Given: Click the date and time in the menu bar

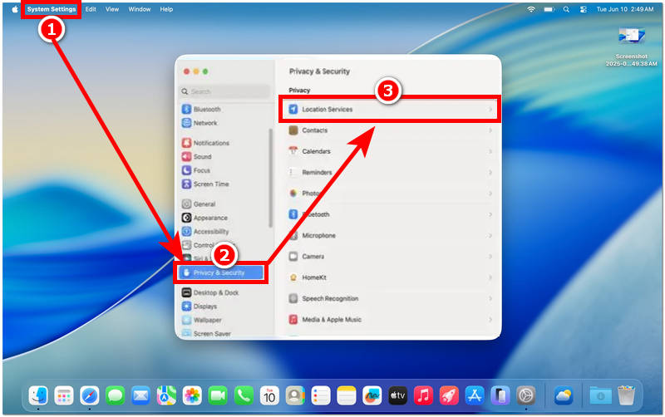Looking at the screenshot, I should click(625, 9).
